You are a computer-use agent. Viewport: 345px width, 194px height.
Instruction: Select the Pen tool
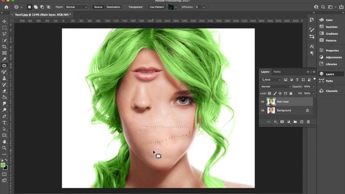4,116
